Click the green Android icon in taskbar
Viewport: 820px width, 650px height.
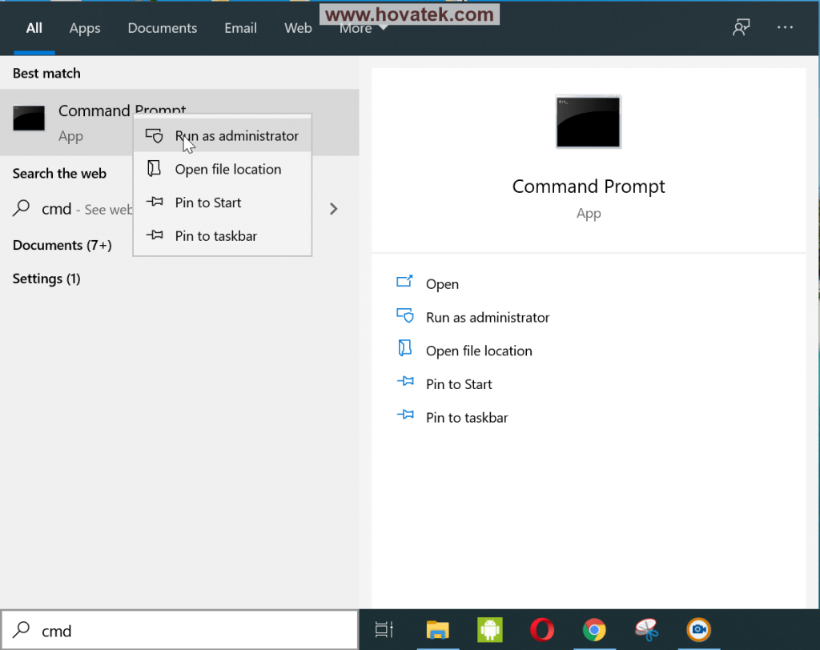click(x=489, y=630)
